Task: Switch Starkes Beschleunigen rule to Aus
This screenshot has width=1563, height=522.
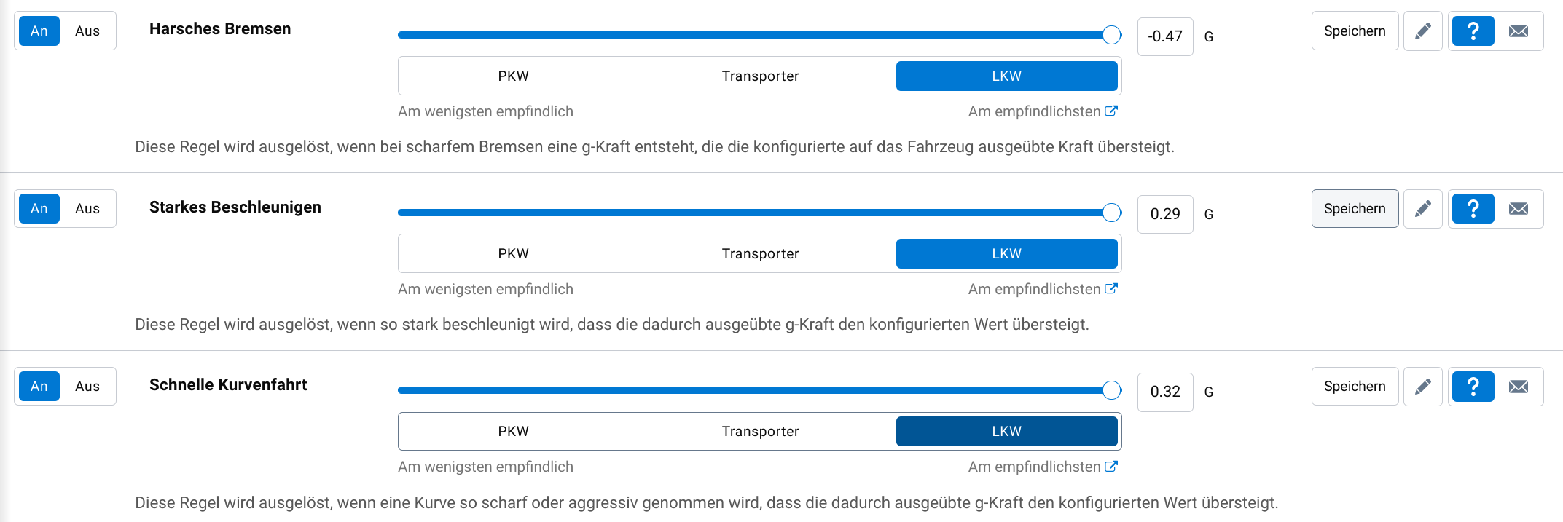Action: (x=87, y=209)
